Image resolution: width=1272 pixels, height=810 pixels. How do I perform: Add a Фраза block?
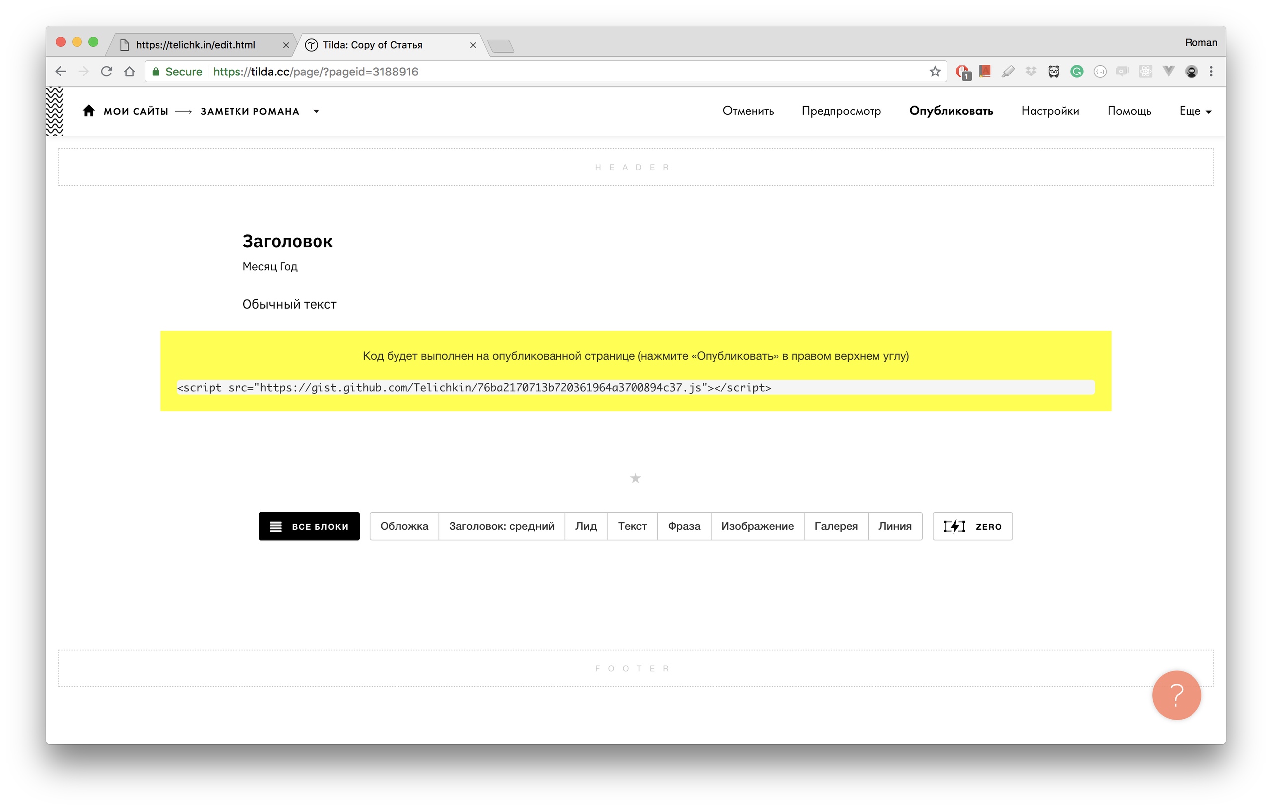tap(684, 526)
